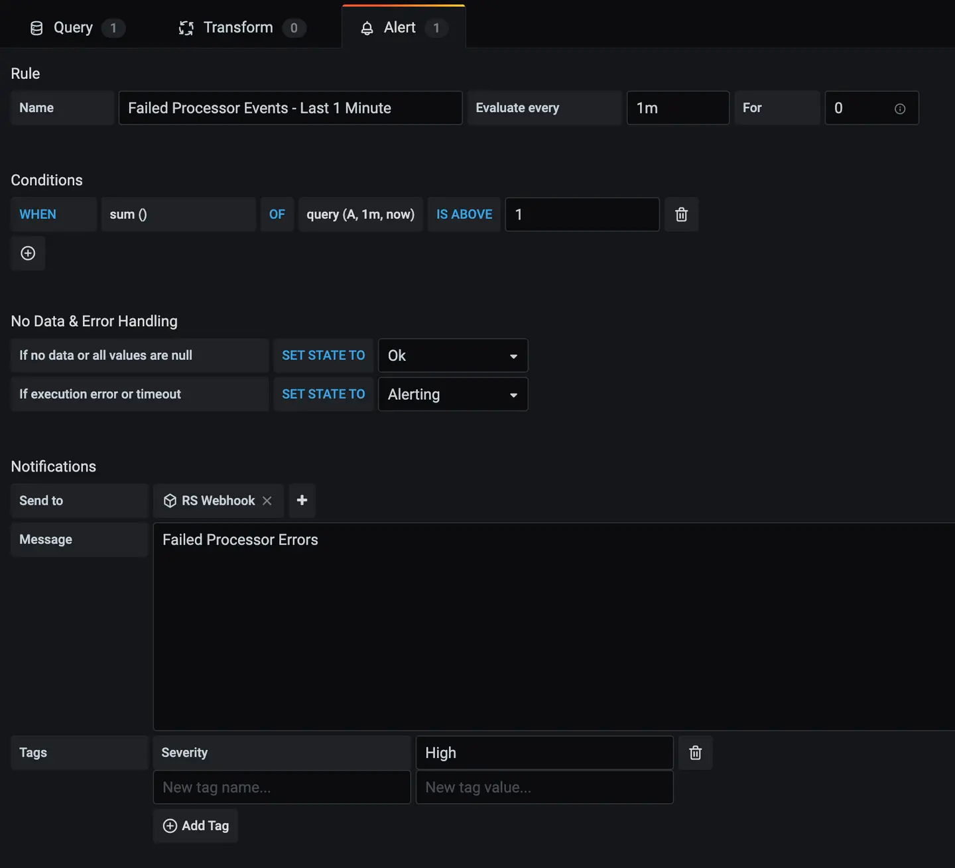The width and height of the screenshot is (955, 868).
Task: Add a new condition with the plus icon
Action: pyautogui.click(x=28, y=253)
